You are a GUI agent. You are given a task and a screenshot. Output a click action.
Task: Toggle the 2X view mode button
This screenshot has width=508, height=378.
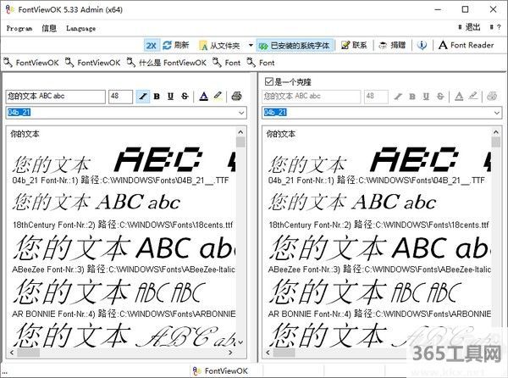tap(151, 45)
